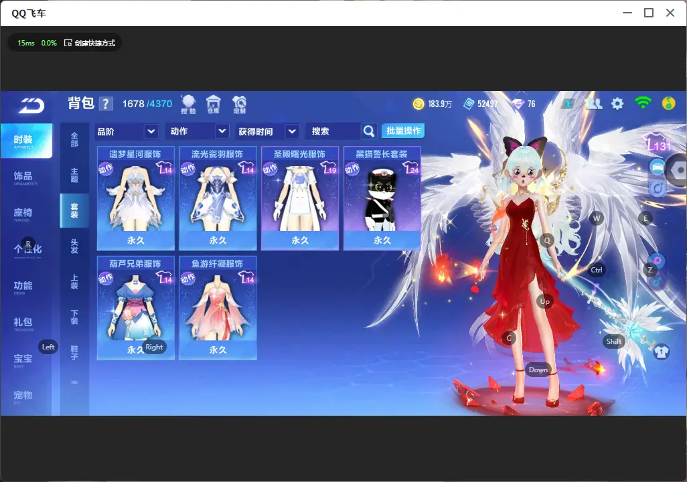Open the 定制 customization icon
This screenshot has height=482, width=687.
pos(239,104)
